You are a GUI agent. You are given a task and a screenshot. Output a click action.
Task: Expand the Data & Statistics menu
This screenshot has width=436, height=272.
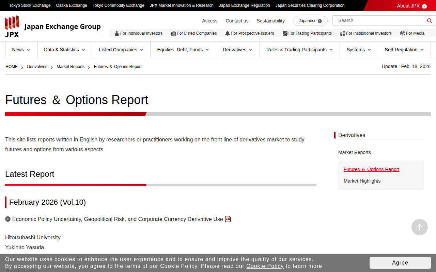(65, 50)
